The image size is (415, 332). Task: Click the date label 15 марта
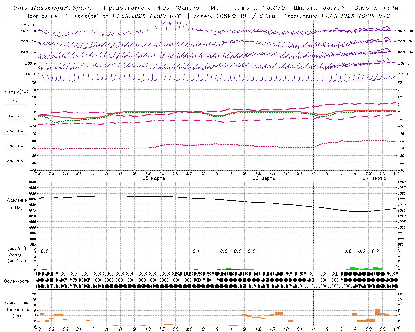click(154, 178)
